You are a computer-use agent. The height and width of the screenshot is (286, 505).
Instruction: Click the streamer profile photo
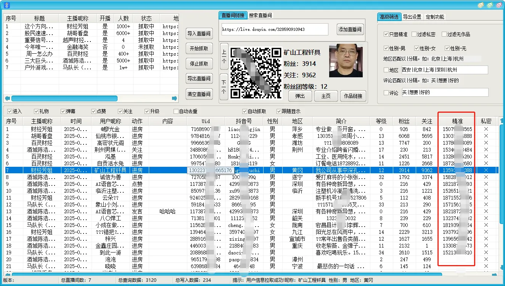click(x=346, y=61)
